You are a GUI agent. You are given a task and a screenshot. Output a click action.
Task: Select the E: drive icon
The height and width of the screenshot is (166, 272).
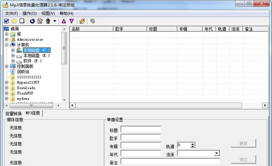[x=19, y=56]
